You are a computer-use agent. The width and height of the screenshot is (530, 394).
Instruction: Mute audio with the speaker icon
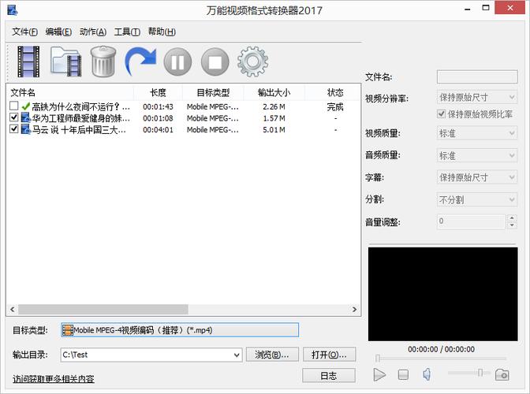[x=427, y=374]
